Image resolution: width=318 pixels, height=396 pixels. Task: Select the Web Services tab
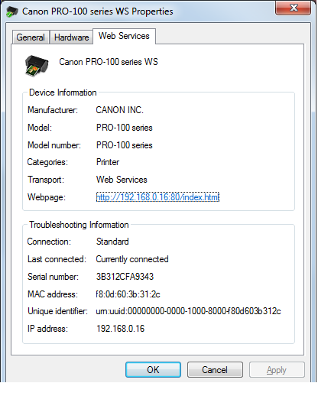pos(124,36)
